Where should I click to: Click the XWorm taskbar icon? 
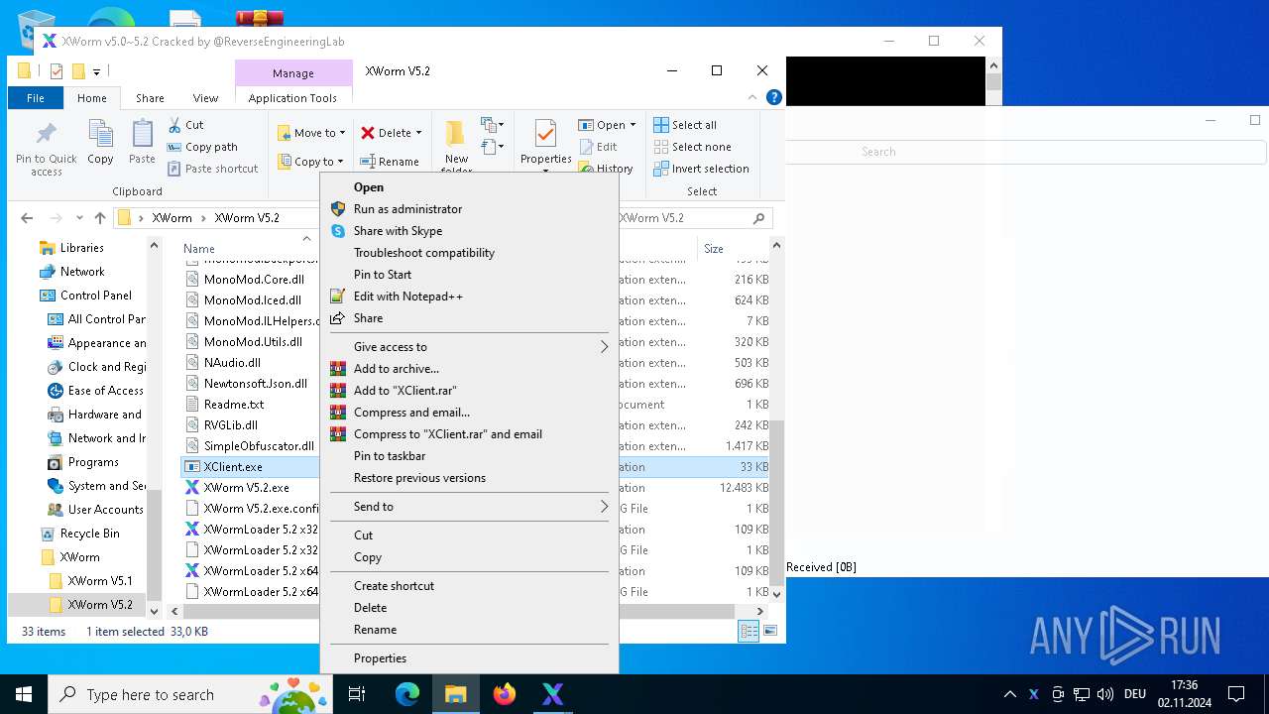coord(552,694)
